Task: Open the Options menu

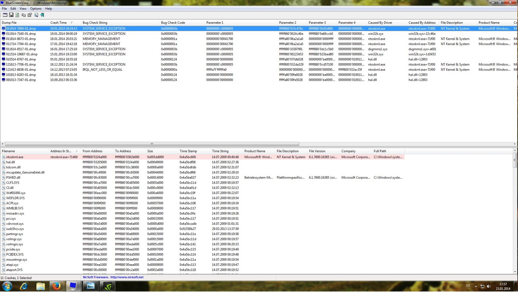Action: [36, 9]
